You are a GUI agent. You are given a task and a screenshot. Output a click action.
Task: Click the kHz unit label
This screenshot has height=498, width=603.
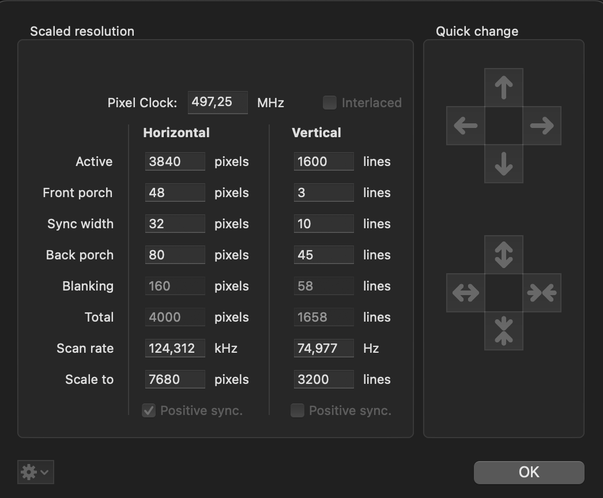[226, 348]
